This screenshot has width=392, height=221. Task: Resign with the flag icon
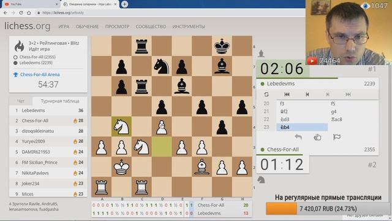click(337, 137)
